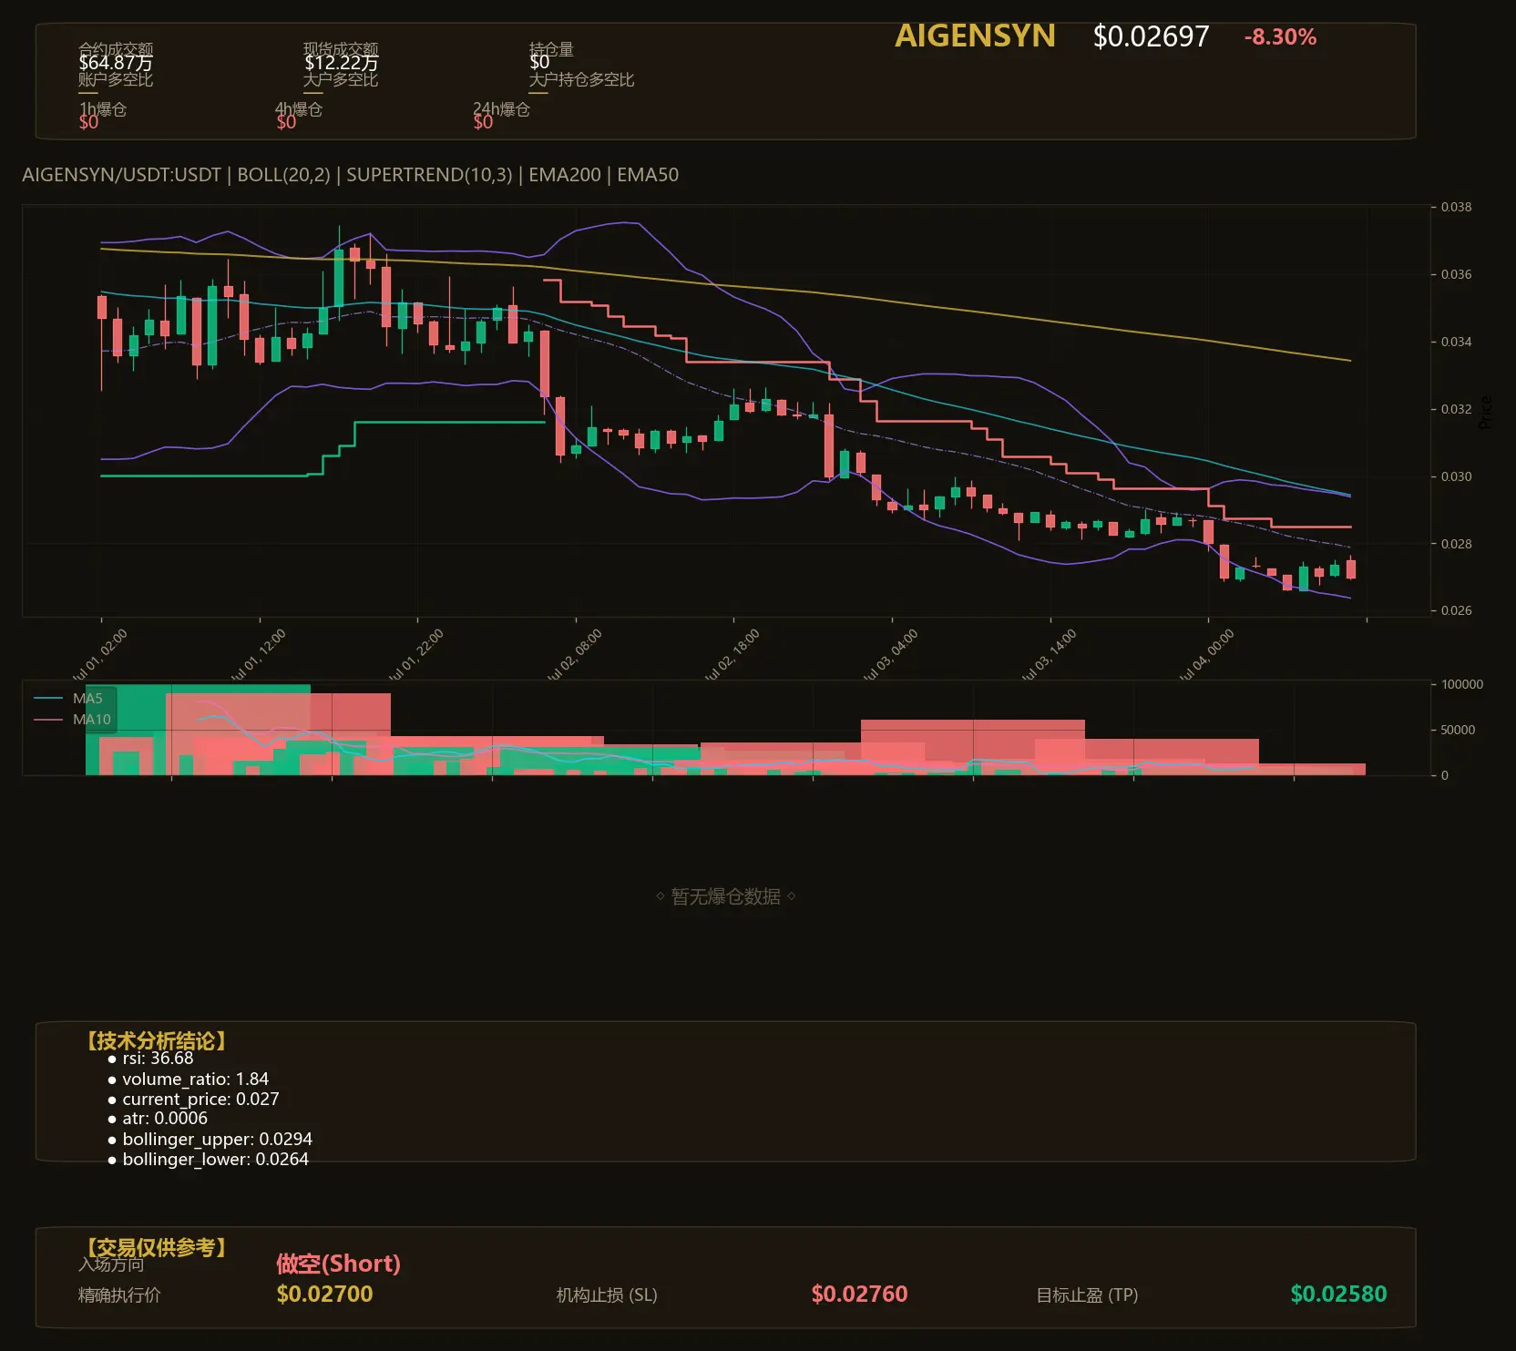Click the 1h爆仓 liquidation label
1516x1351 pixels.
[x=103, y=109]
